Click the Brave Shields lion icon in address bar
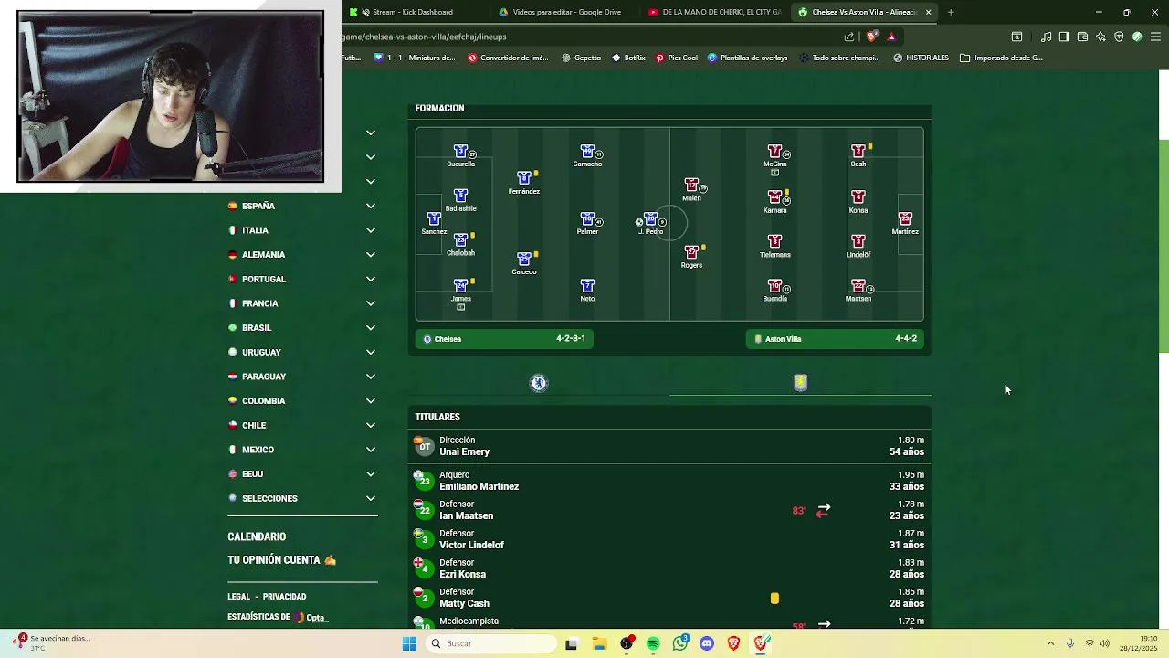The width and height of the screenshot is (1169, 658). (871, 37)
